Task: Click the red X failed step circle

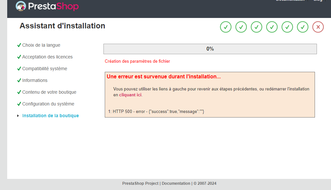Action: point(318,27)
